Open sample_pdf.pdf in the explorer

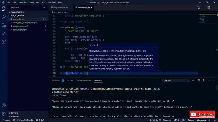click(x=28, y=29)
